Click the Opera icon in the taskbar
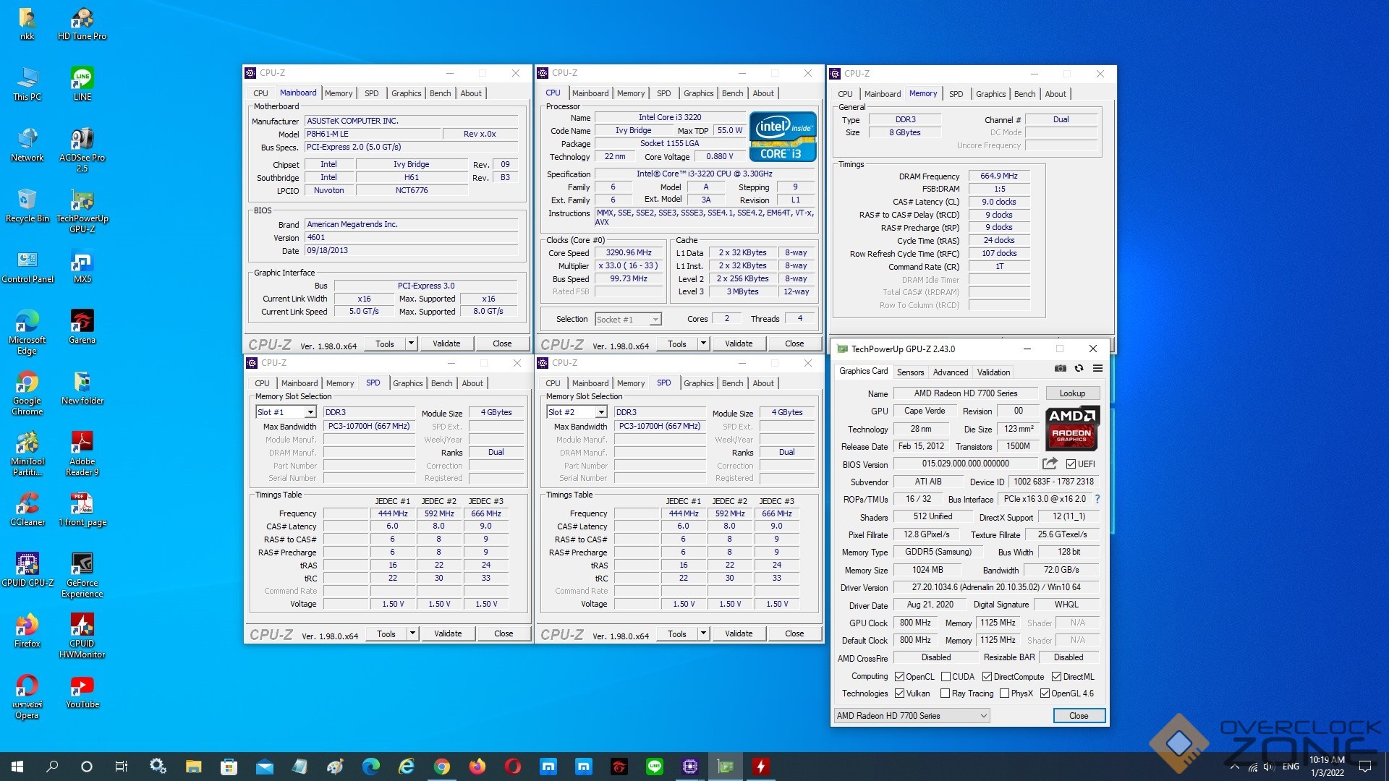1389x781 pixels. click(512, 767)
